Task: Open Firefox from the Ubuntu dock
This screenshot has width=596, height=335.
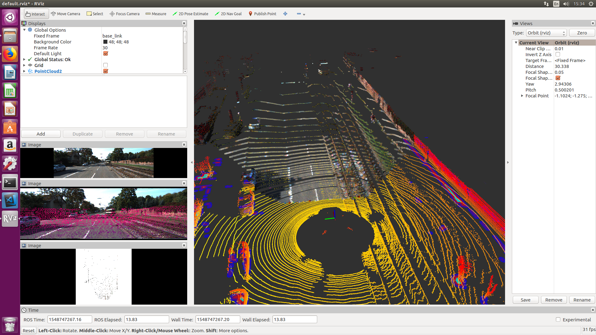Action: [x=10, y=54]
